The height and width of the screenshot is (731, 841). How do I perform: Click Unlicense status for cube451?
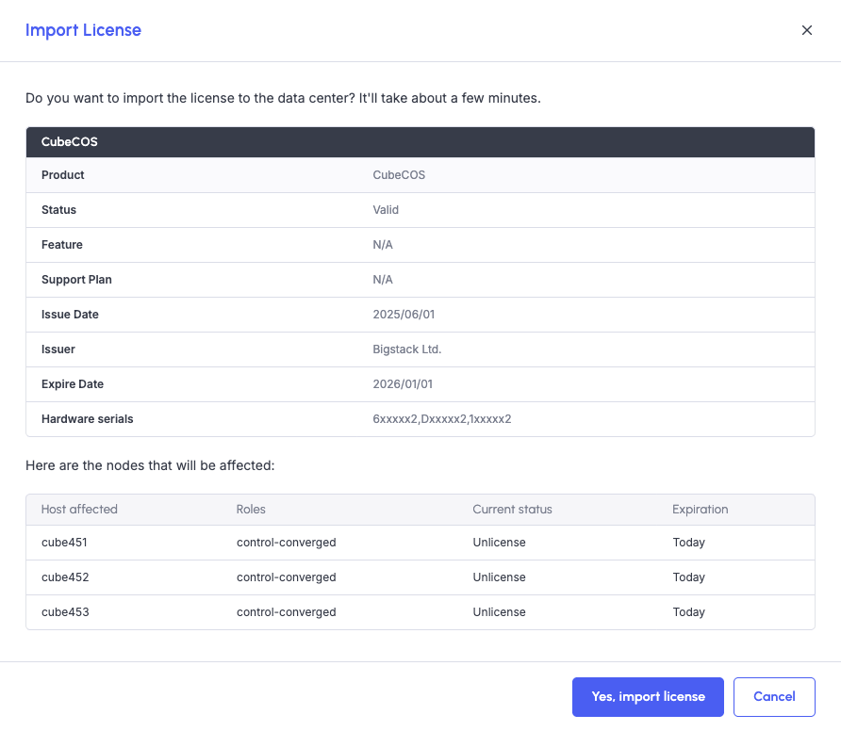[500, 543]
